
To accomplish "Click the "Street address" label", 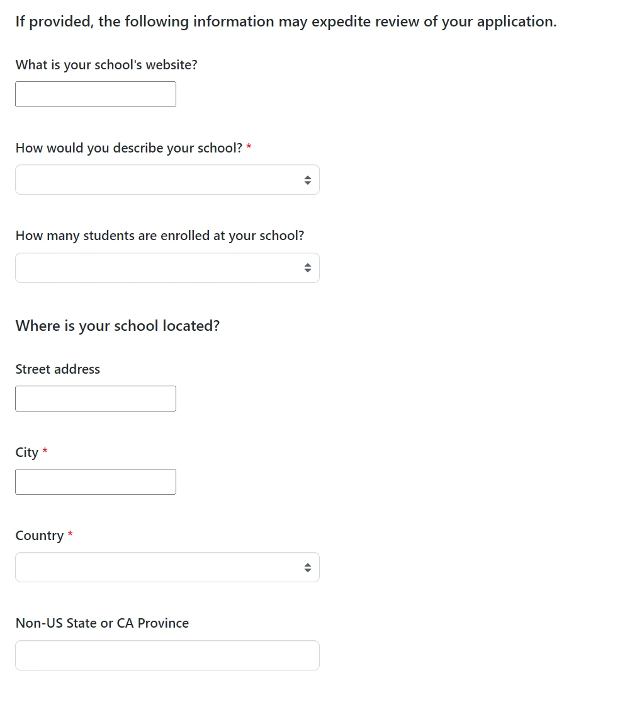I will [58, 369].
